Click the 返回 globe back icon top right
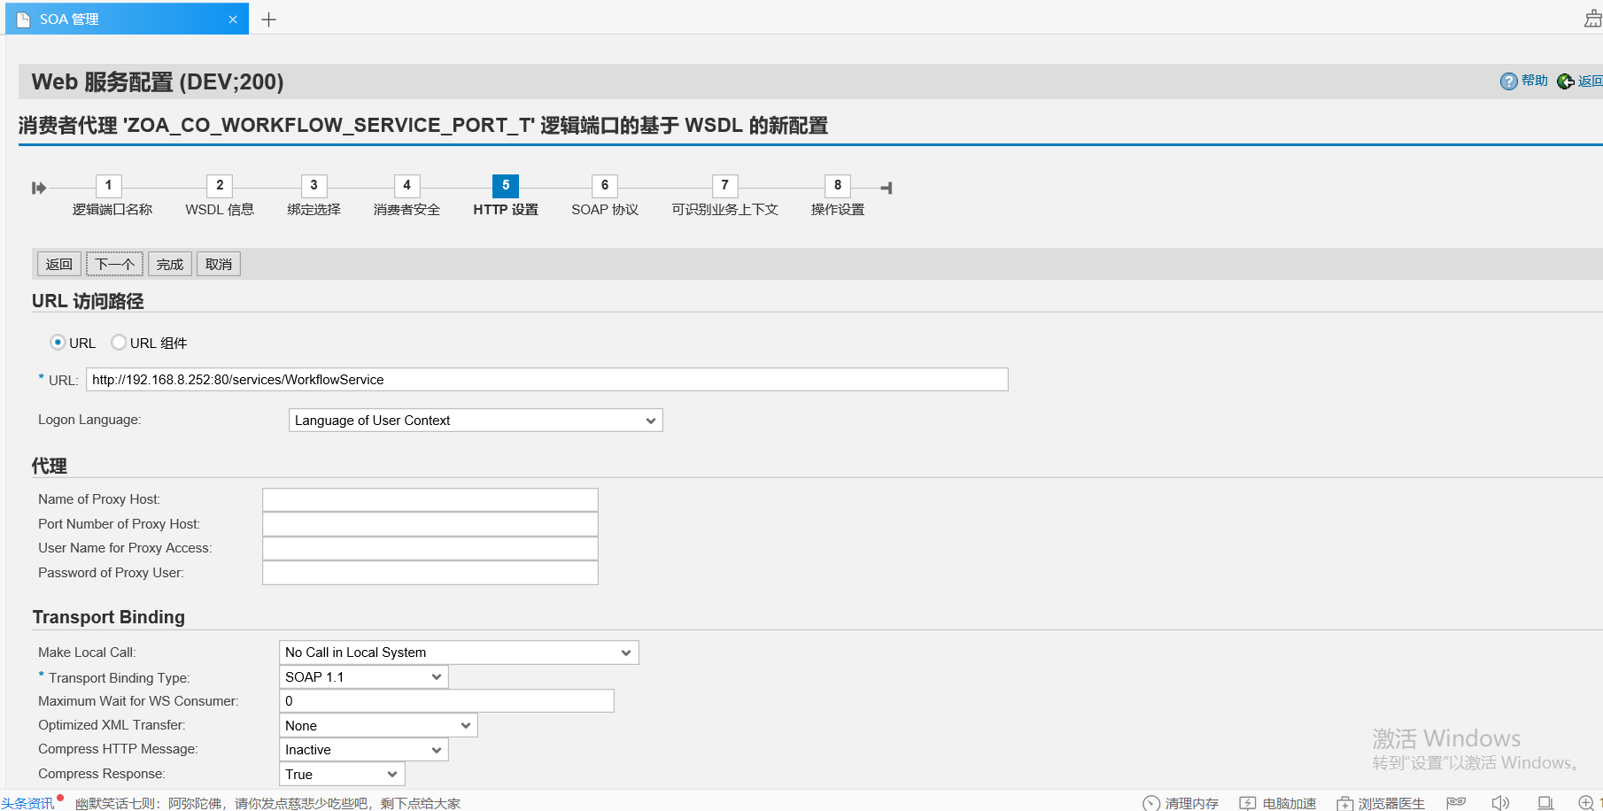The width and height of the screenshot is (1603, 811). click(1564, 81)
